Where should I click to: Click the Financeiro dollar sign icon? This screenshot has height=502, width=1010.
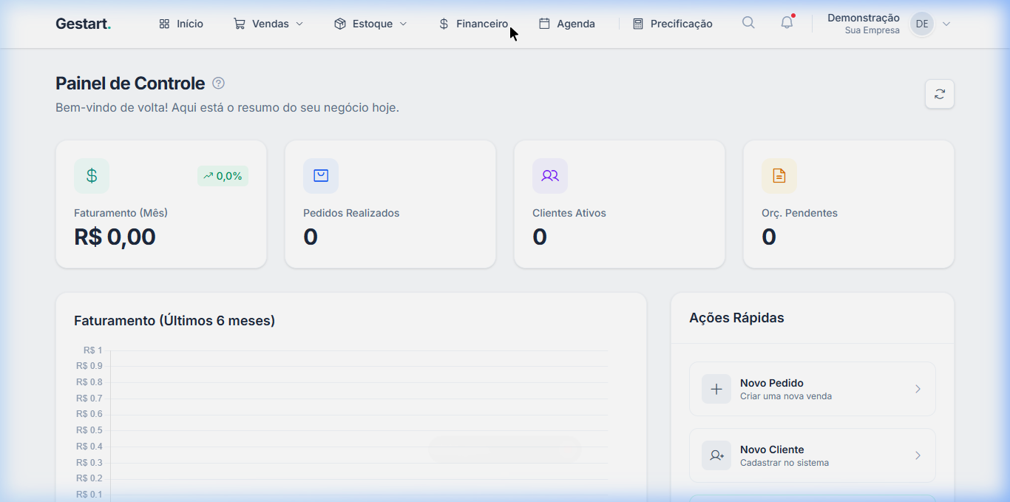coord(444,24)
